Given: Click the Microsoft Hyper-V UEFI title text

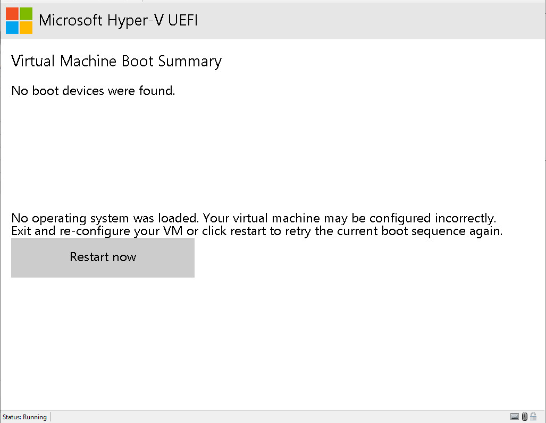Looking at the screenshot, I should (x=118, y=20).
